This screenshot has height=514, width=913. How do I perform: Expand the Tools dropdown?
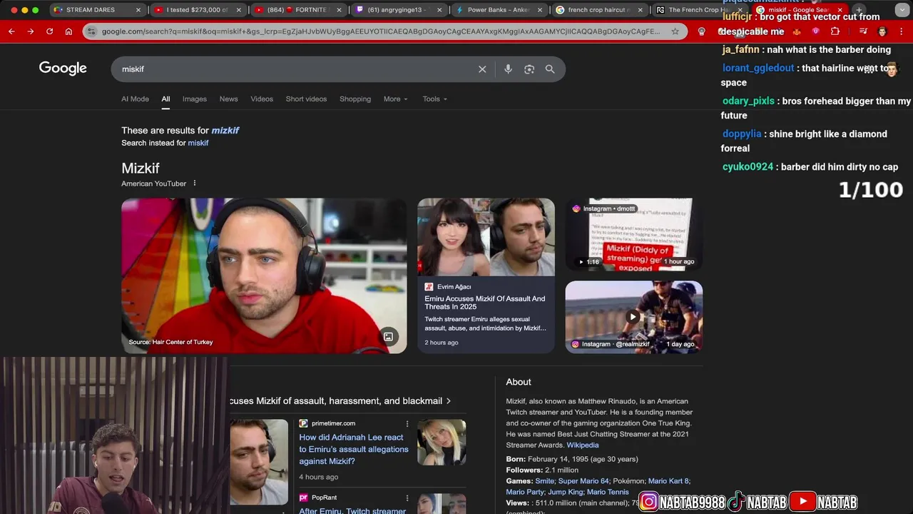pos(434,99)
